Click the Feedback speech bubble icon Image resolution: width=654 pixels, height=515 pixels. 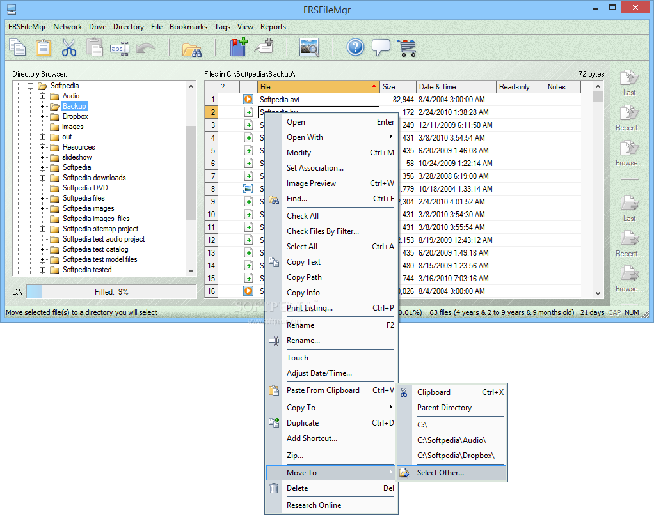[381, 47]
